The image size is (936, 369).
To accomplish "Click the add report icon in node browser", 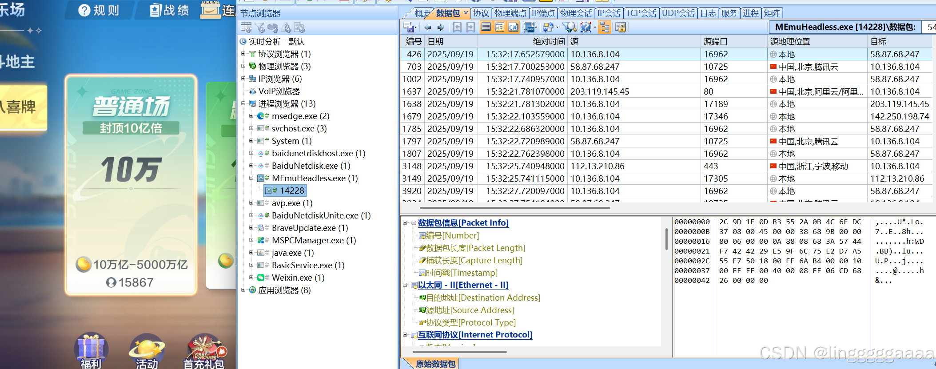I will coord(299,28).
